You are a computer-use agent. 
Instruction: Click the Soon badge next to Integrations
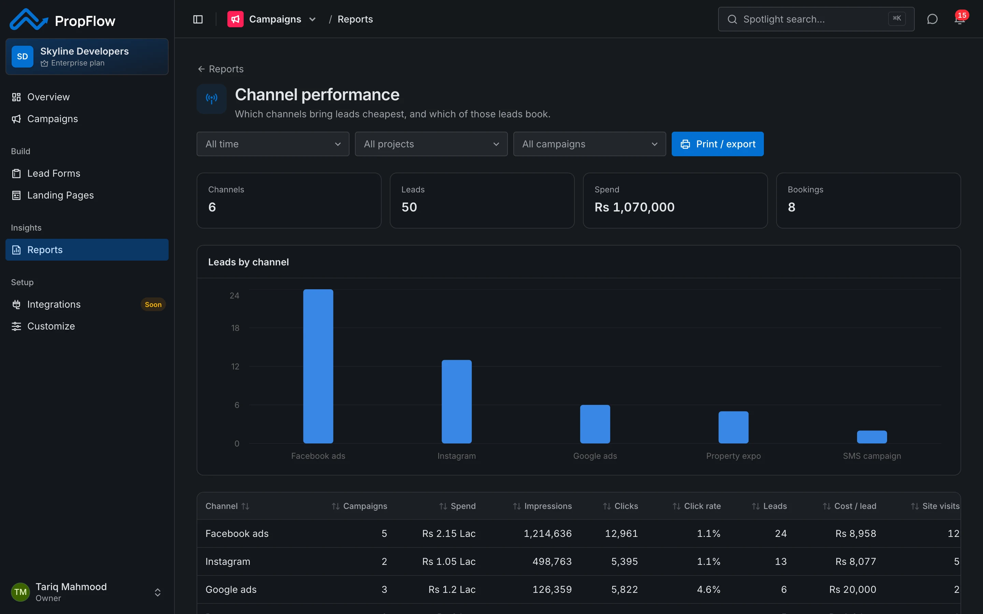tap(153, 305)
